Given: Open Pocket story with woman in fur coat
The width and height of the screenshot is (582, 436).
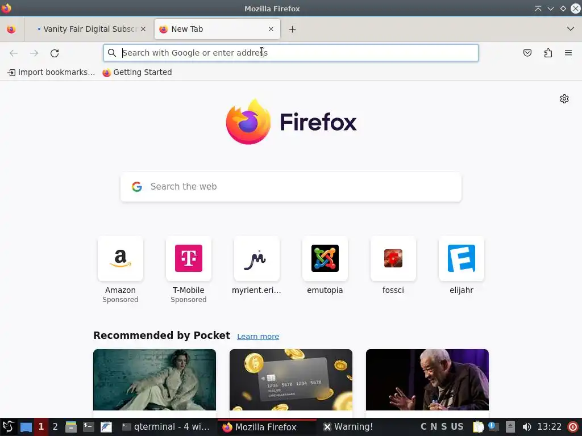Looking at the screenshot, I should pyautogui.click(x=155, y=380).
